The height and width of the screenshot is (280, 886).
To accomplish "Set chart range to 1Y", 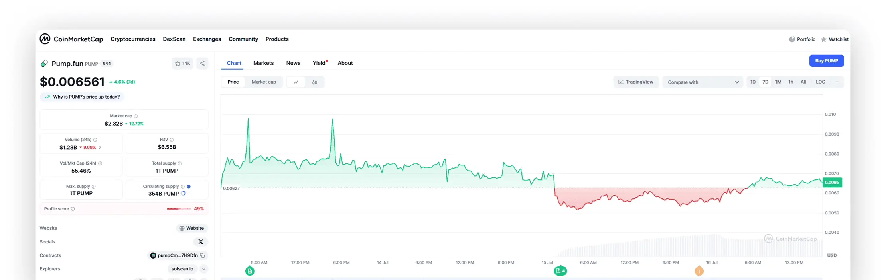I will (x=791, y=82).
